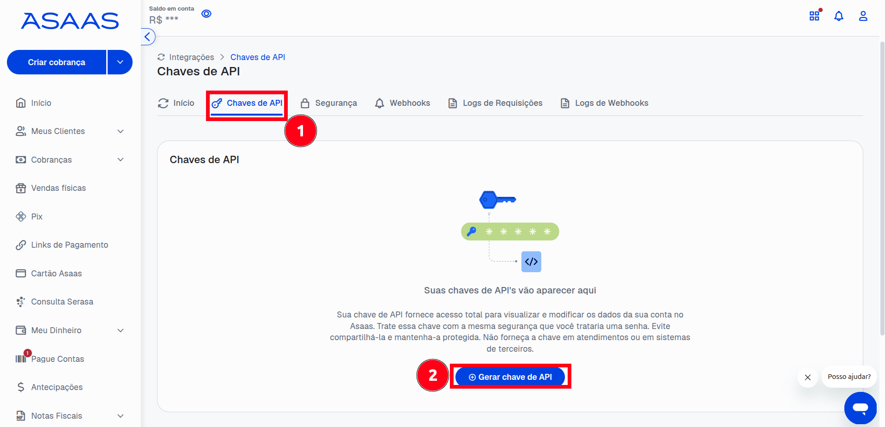The width and height of the screenshot is (885, 427).
Task: Click the Pix icon
Action: [21, 217]
